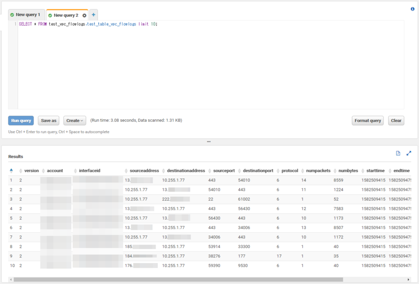This screenshot has width=419, height=284.
Task: Switch to New query 1 tab
Action: click(27, 15)
